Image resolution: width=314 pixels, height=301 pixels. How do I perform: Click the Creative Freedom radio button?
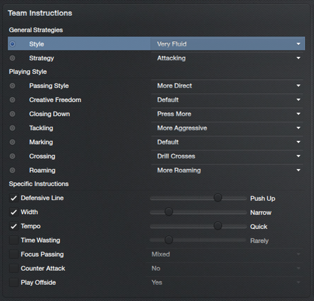tap(12, 100)
